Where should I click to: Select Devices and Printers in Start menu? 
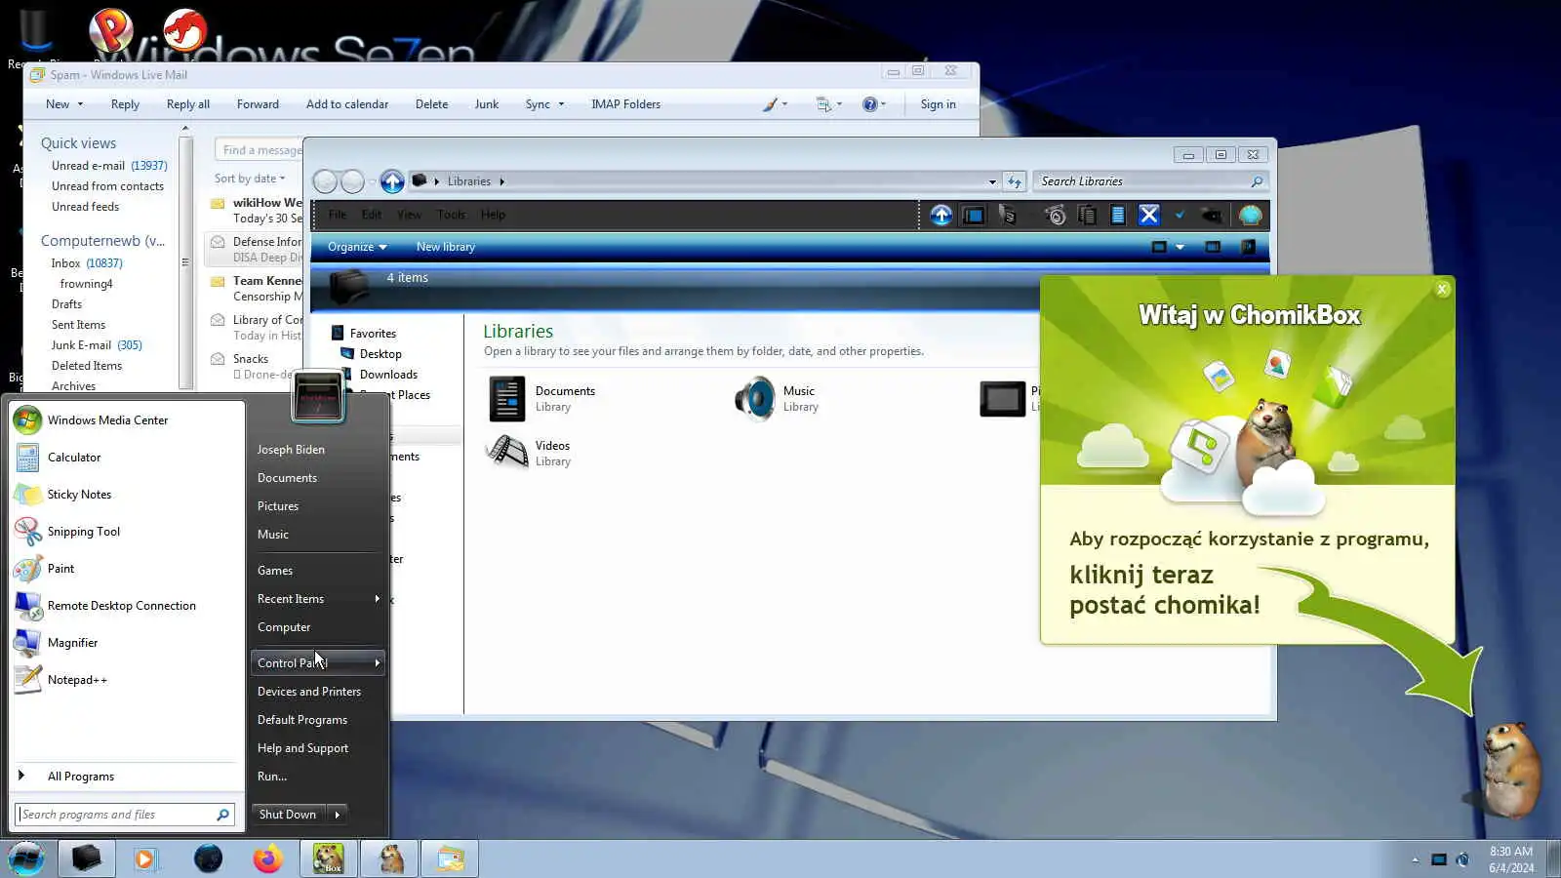coord(317,692)
